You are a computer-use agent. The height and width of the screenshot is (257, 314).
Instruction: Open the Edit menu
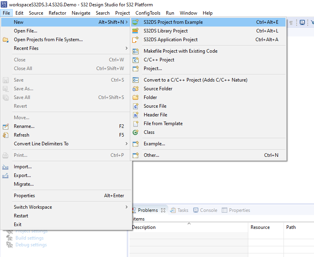pos(19,13)
